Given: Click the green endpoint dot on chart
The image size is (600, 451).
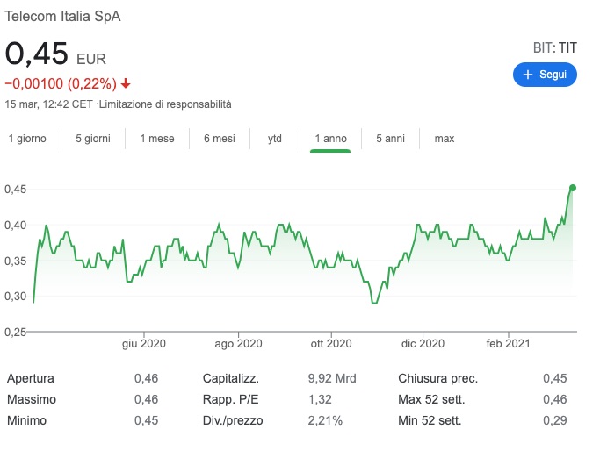Looking at the screenshot, I should (x=573, y=188).
